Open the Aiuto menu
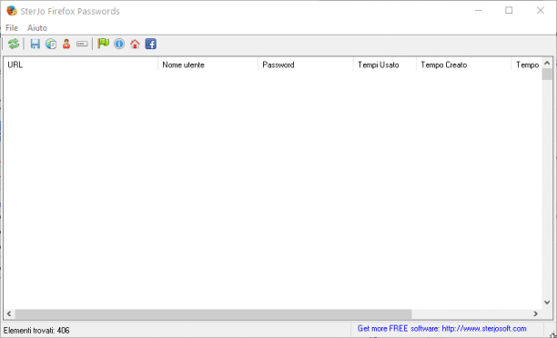 (37, 27)
